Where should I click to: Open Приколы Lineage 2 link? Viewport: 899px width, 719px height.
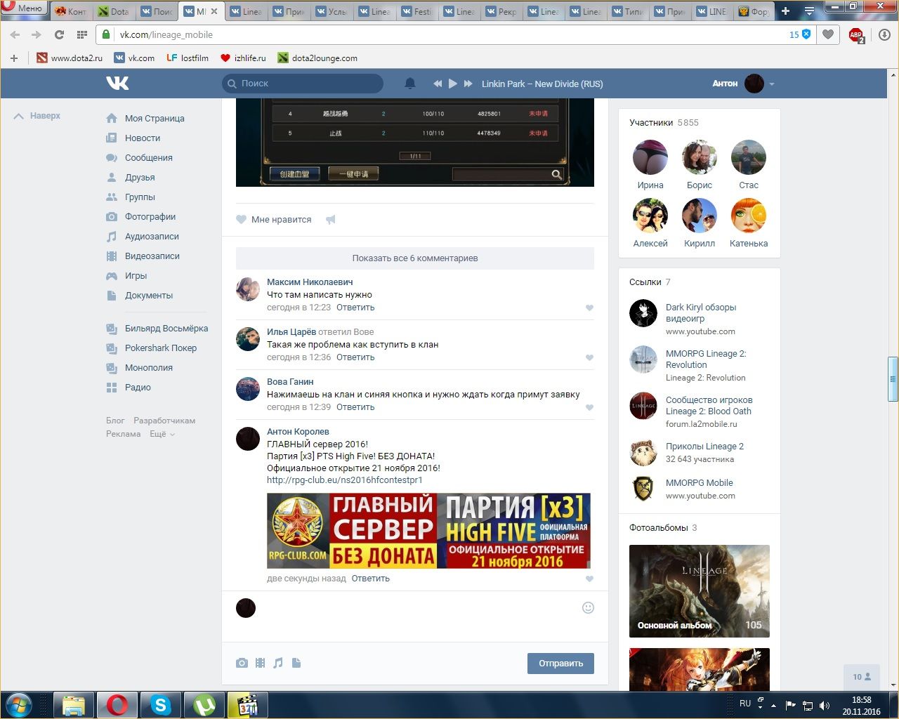(704, 446)
